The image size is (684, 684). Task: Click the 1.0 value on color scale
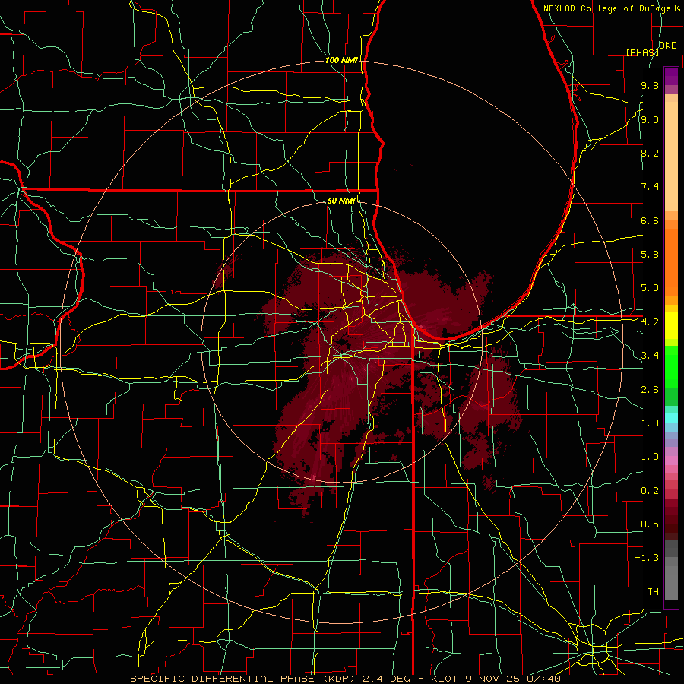coord(650,457)
